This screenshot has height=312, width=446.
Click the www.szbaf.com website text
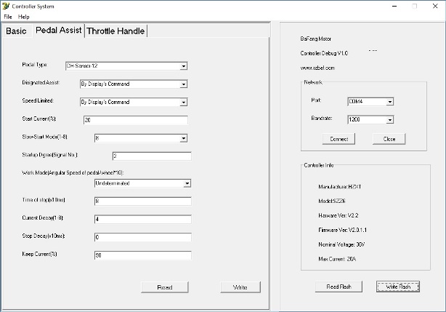click(317, 68)
